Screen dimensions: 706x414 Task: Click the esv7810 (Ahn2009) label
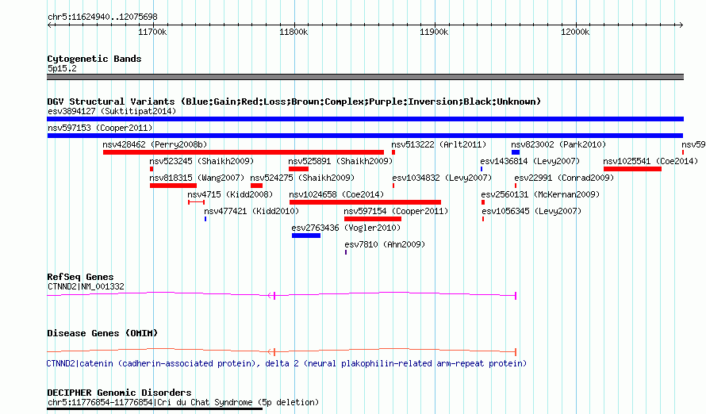[x=385, y=244]
